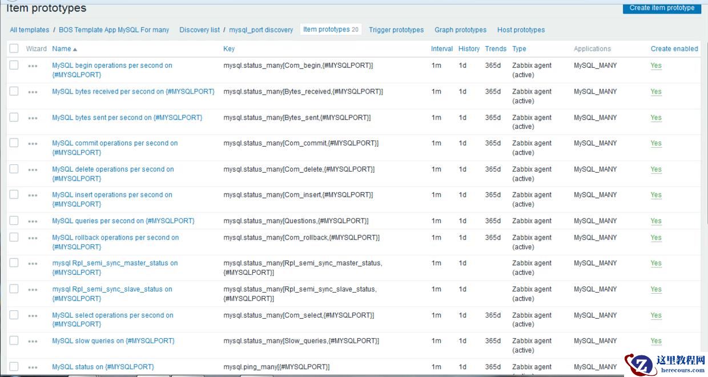Go to All templates breadcrumb
Screen dimensions: 708x377
pos(30,30)
